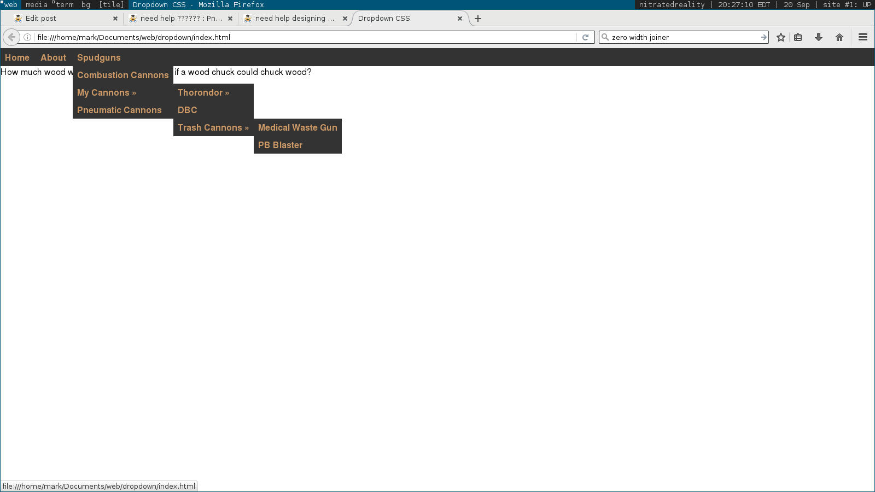This screenshot has height=492, width=875.
Task: Click the Home navigation link
Action: pyautogui.click(x=17, y=58)
